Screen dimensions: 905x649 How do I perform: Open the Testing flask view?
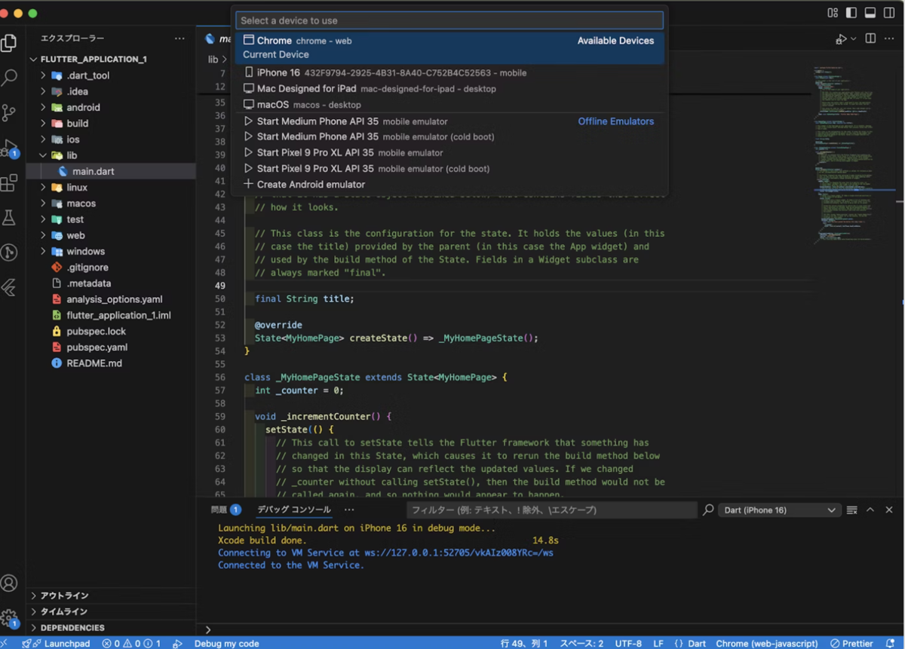pyautogui.click(x=9, y=218)
